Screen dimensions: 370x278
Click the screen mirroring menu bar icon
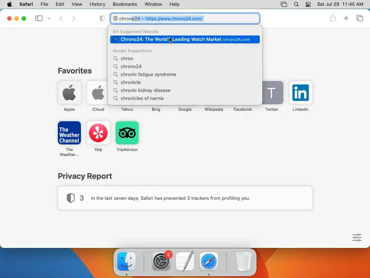pyautogui.click(x=284, y=4)
